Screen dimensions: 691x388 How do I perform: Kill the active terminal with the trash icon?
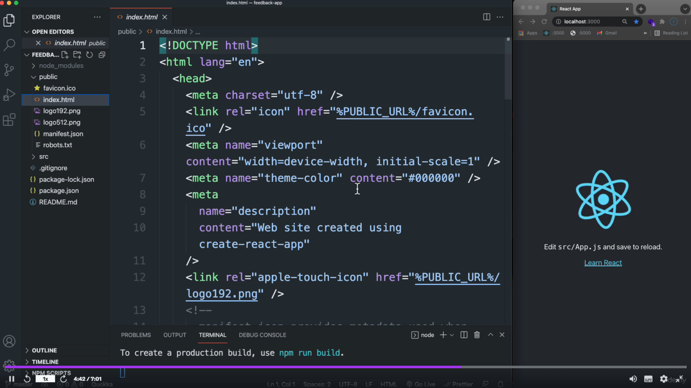[477, 335]
